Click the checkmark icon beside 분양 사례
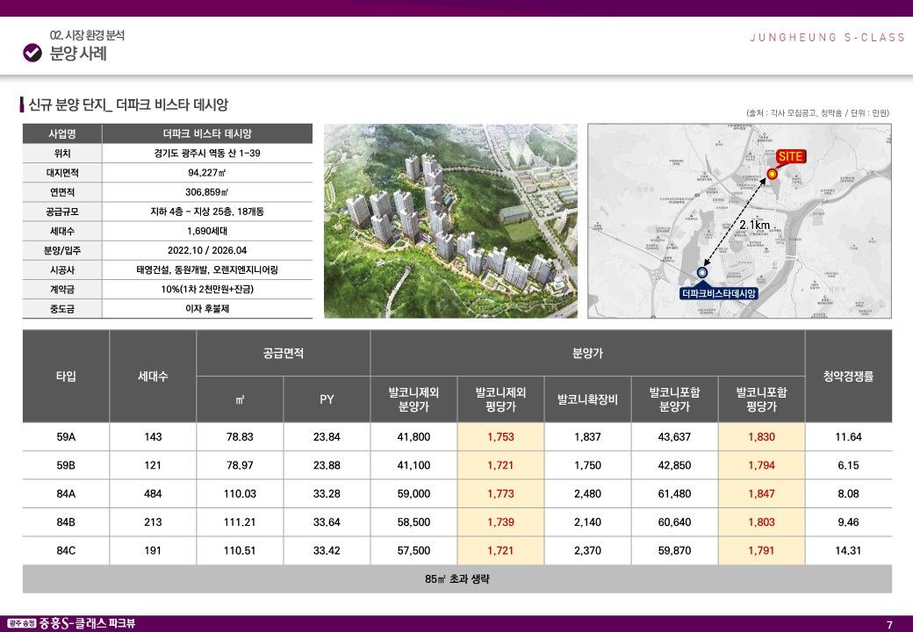Image resolution: width=913 pixels, height=632 pixels. coord(32,53)
